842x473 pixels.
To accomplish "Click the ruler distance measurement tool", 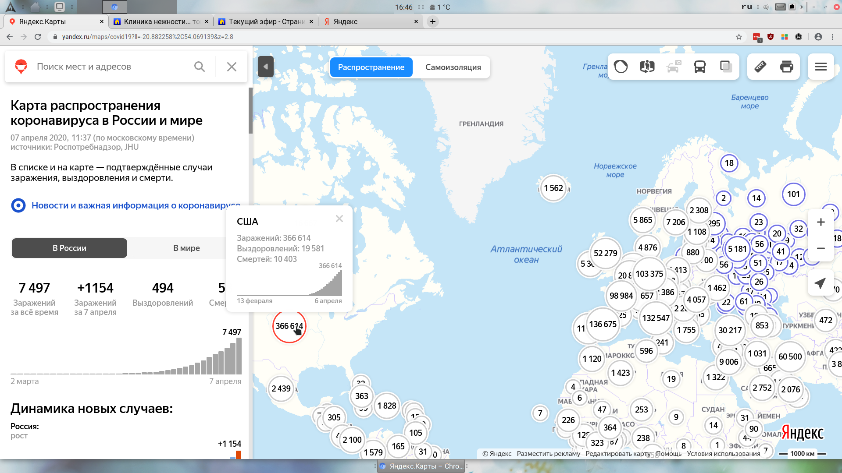I will pos(760,67).
